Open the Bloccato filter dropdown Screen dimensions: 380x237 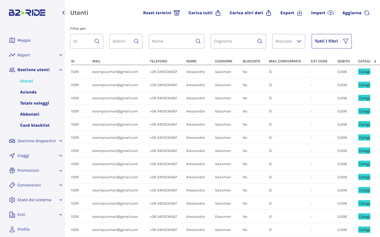click(x=289, y=41)
